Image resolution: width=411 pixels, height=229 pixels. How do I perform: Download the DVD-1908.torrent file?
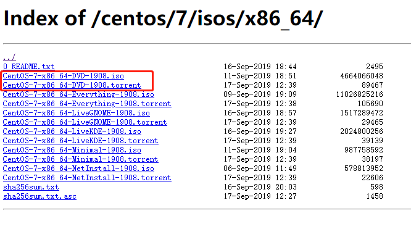coord(72,85)
